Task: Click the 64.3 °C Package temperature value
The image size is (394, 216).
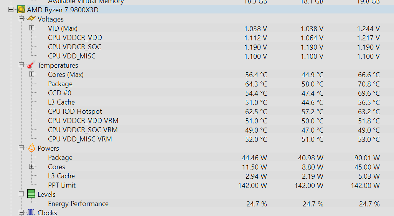Action: (256, 84)
